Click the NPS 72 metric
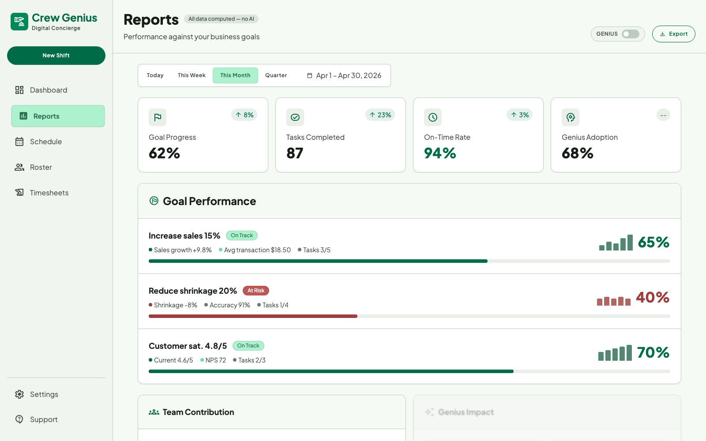 (213, 360)
